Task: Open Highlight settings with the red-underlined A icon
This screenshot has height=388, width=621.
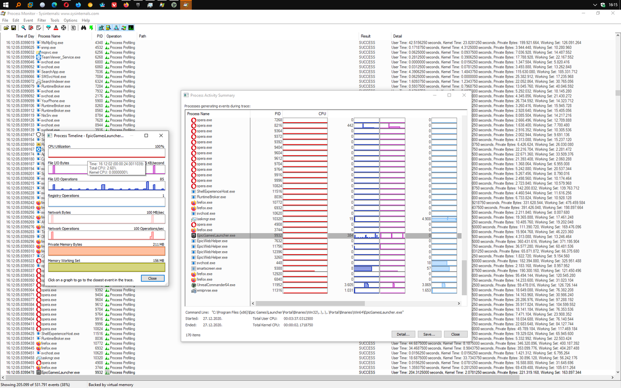Action: (x=56, y=28)
